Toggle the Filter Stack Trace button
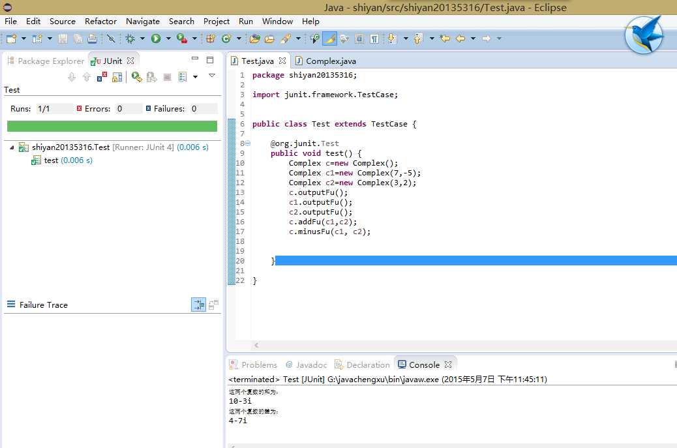 [x=198, y=305]
